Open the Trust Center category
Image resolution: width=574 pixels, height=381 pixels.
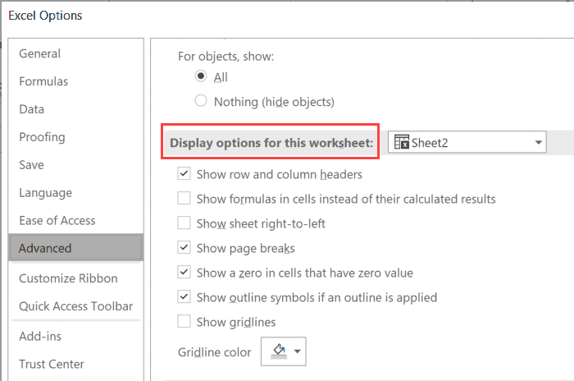click(52, 364)
